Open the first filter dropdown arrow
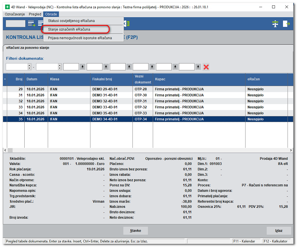The image size is (297, 247). pos(83,67)
